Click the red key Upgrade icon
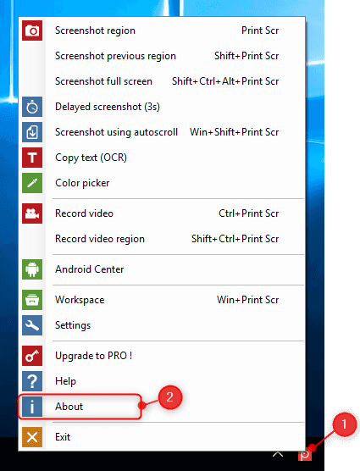The image size is (360, 471). 32,356
